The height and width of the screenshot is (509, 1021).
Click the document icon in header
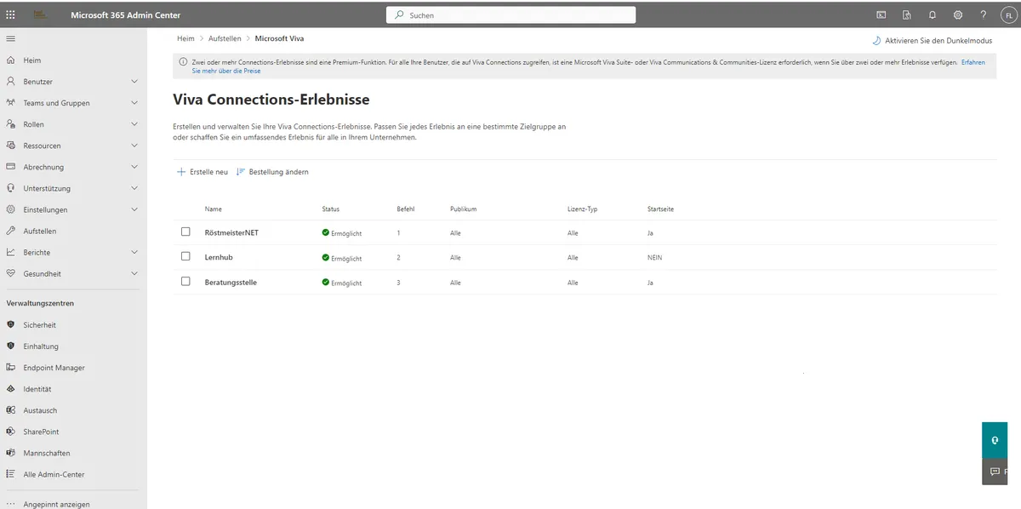tap(907, 14)
